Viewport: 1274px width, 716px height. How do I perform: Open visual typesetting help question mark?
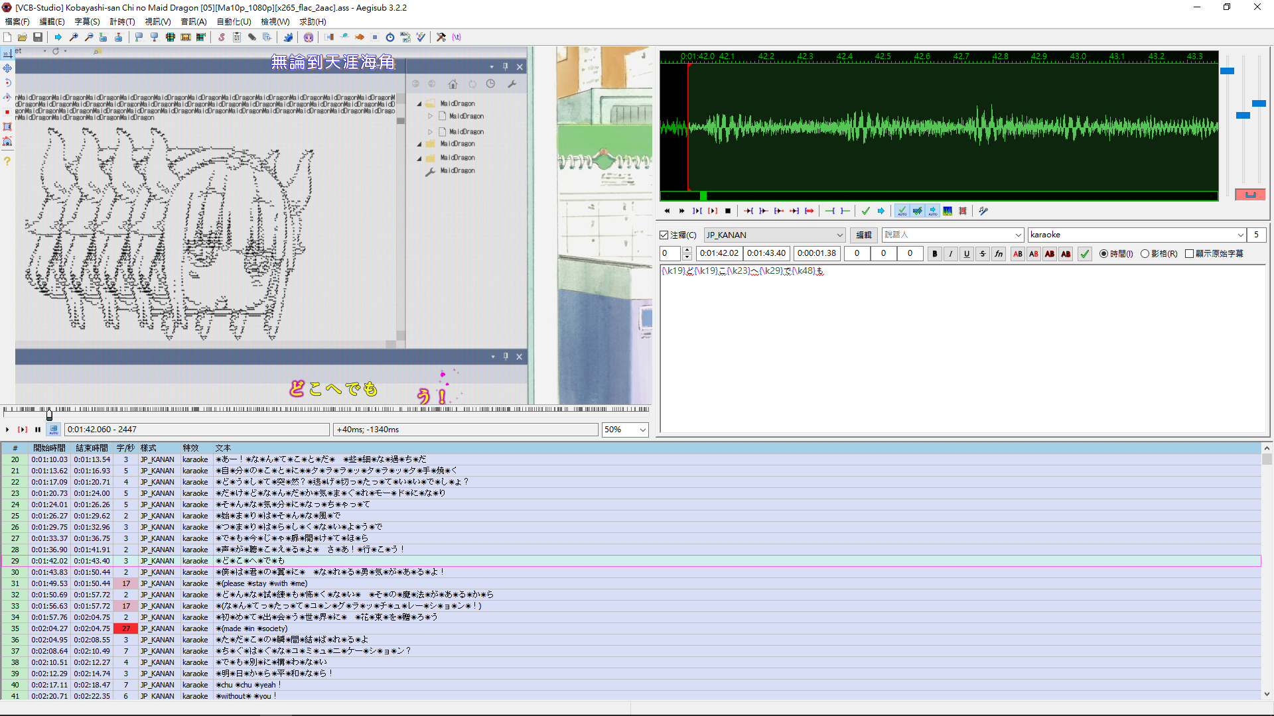click(7, 161)
